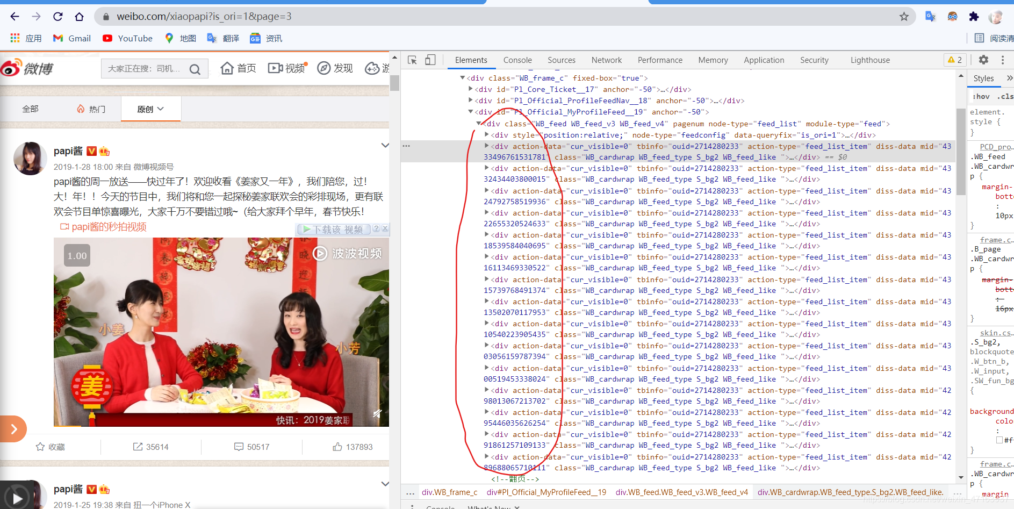This screenshot has width=1014, height=509.
Task: Click the white #f color swatch in Styles
Action: click(x=999, y=440)
